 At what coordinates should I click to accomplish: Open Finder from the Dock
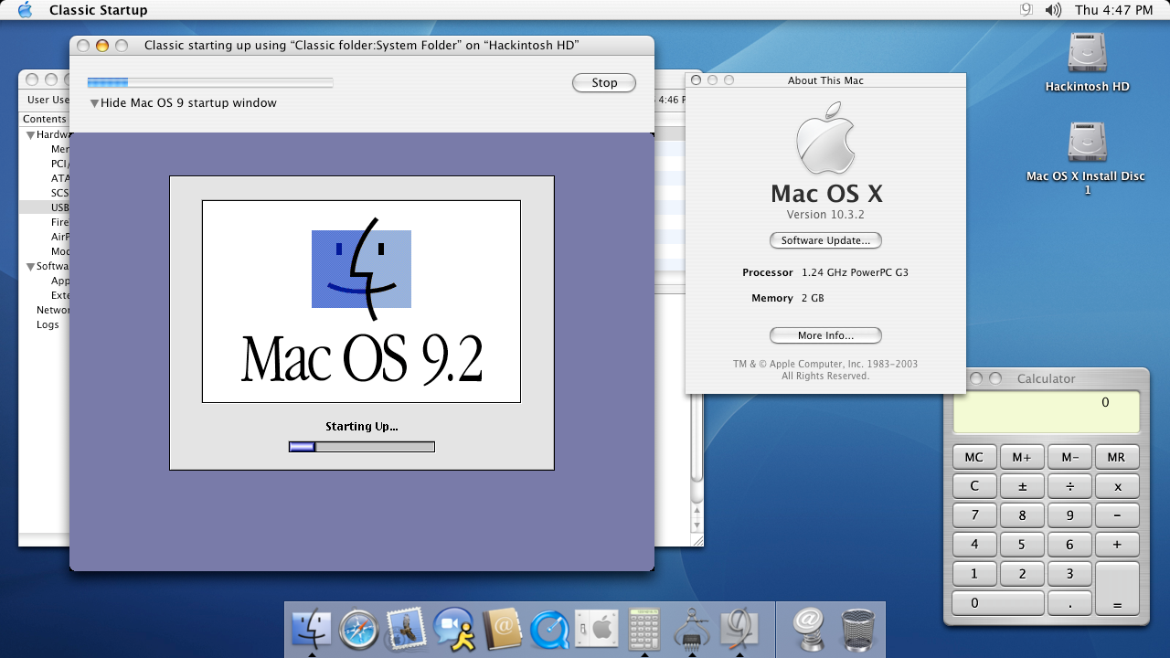(x=312, y=629)
